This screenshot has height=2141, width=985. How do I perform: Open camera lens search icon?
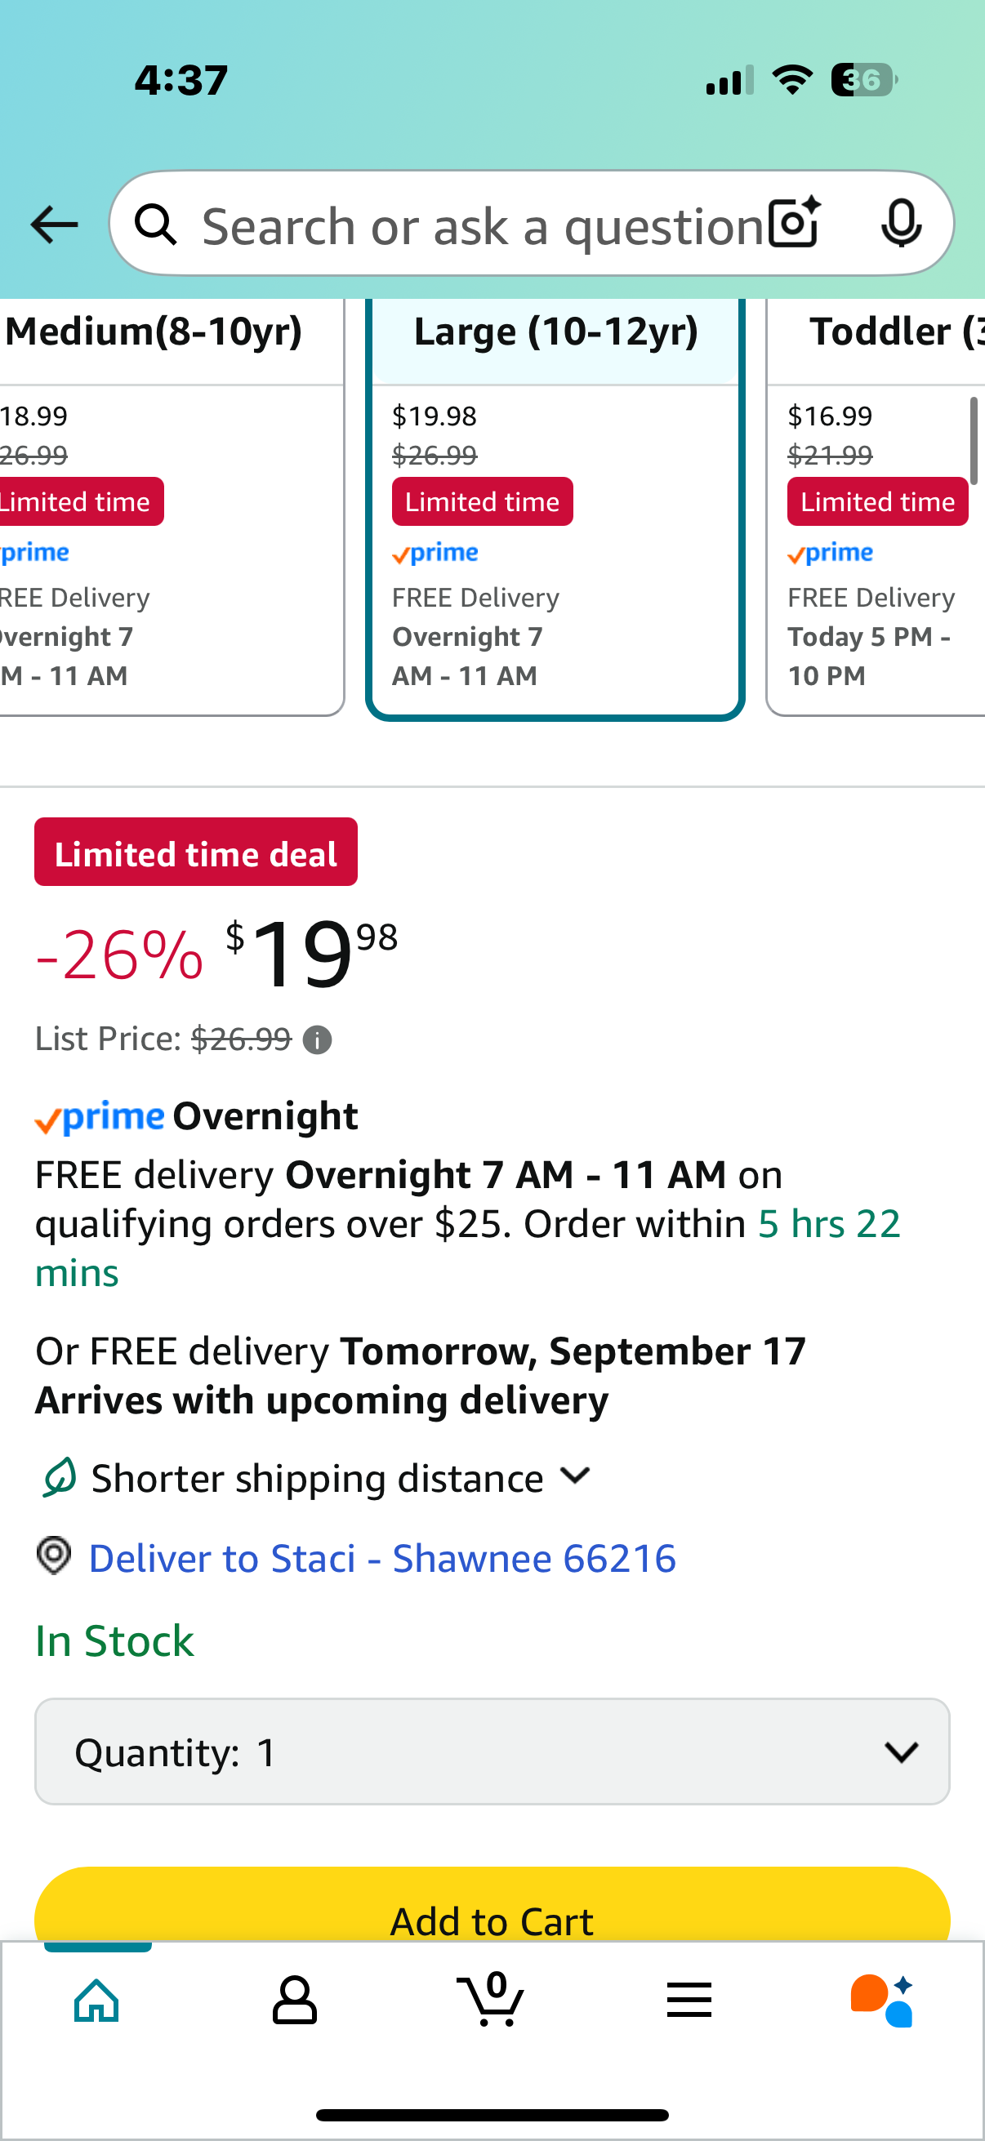[794, 224]
